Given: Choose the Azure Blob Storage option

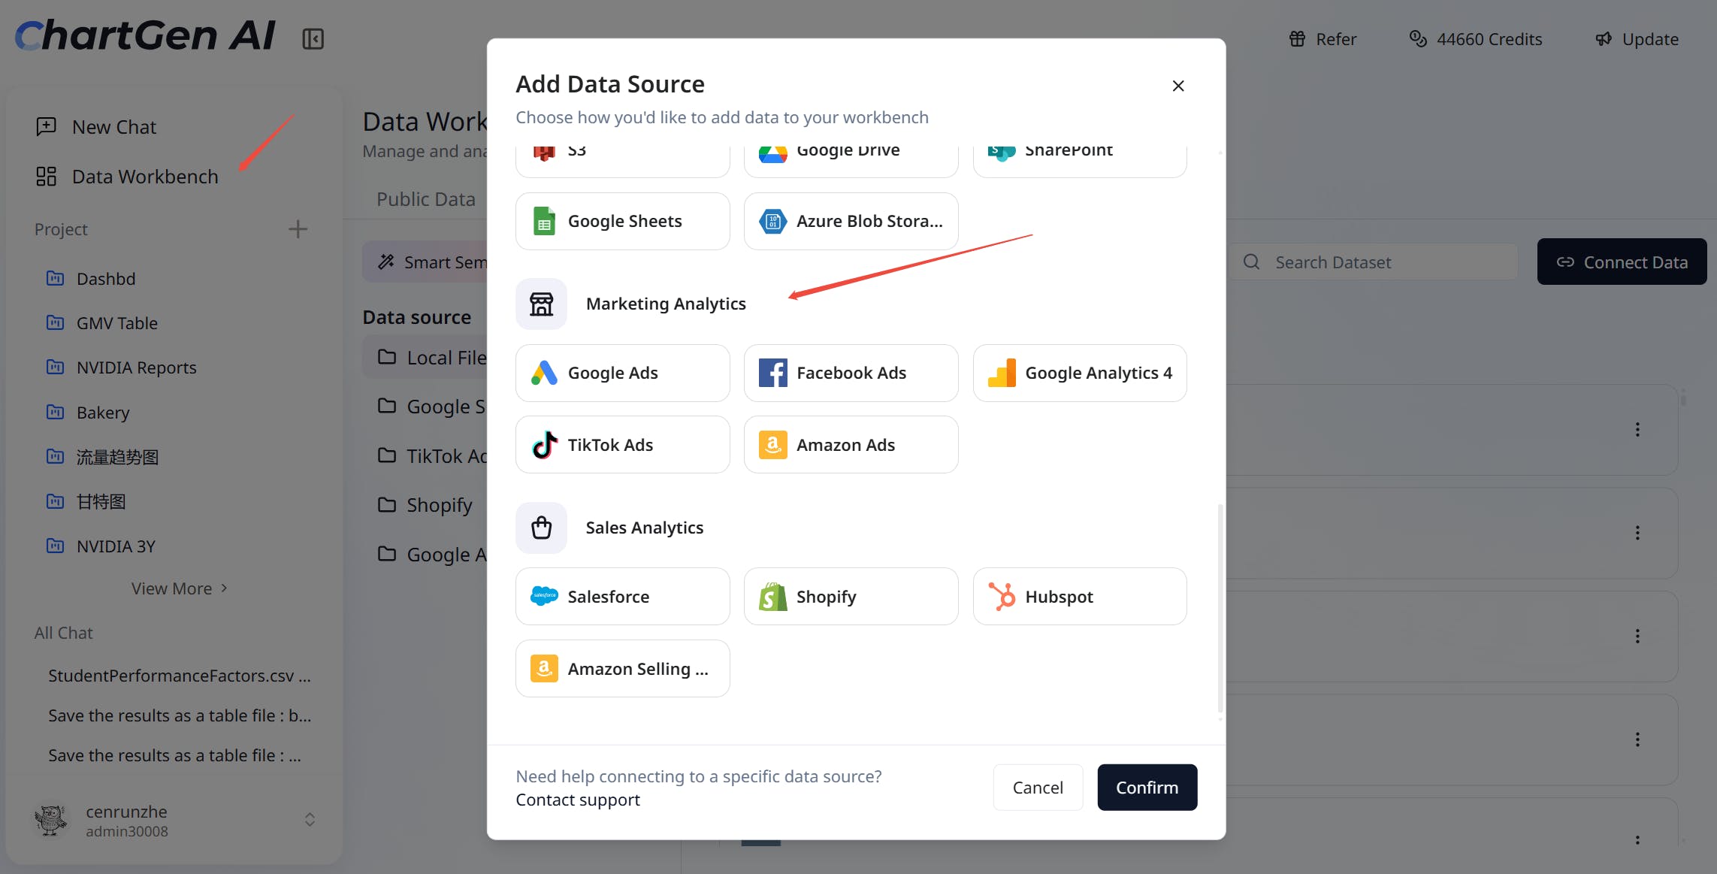Looking at the screenshot, I should [851, 221].
